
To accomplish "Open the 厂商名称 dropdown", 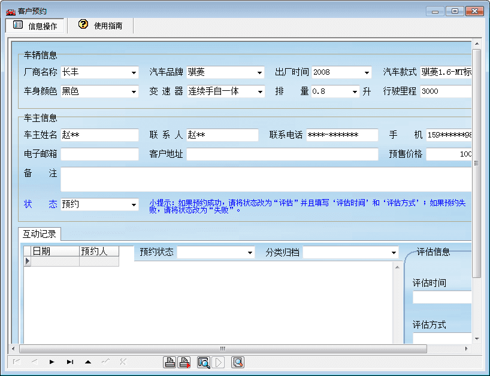I will pos(134,73).
